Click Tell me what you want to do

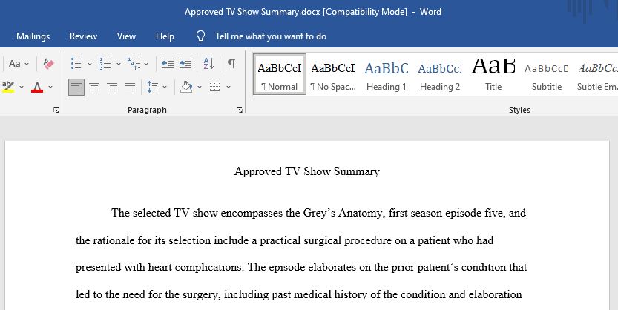click(x=270, y=36)
